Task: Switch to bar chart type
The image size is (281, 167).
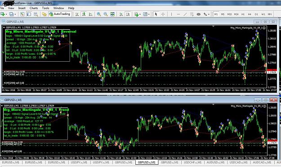Action: coord(77,14)
